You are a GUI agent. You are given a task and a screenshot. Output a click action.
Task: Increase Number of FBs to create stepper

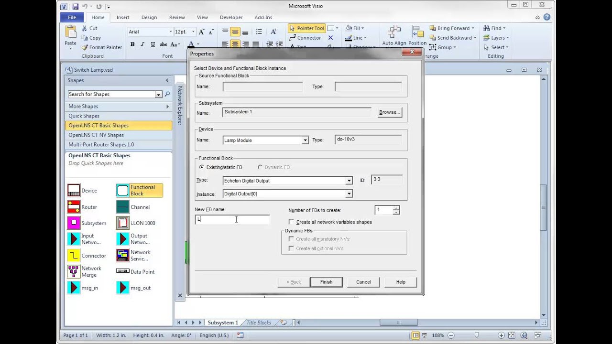[396, 208]
